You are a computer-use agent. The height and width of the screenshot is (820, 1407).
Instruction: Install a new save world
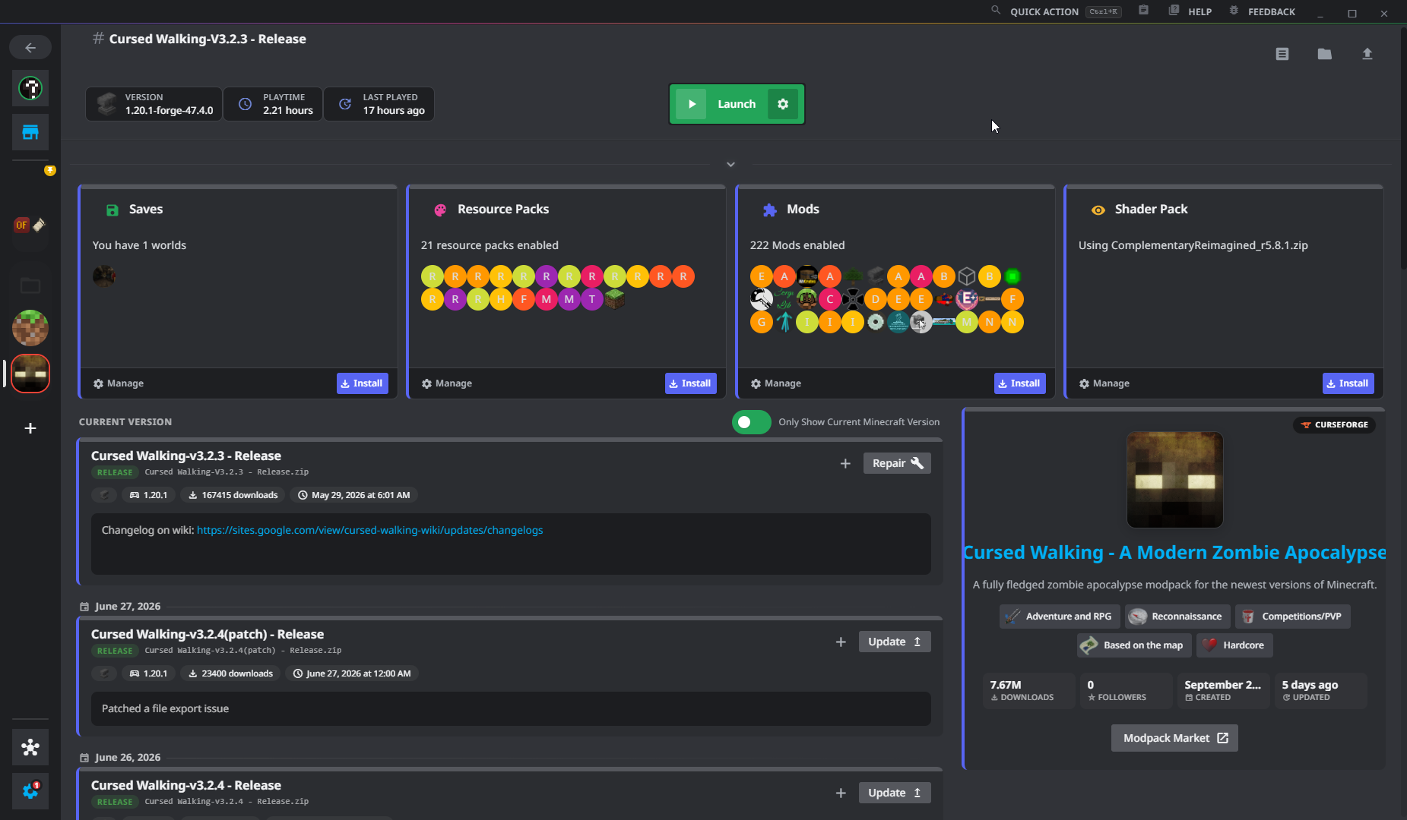363,383
